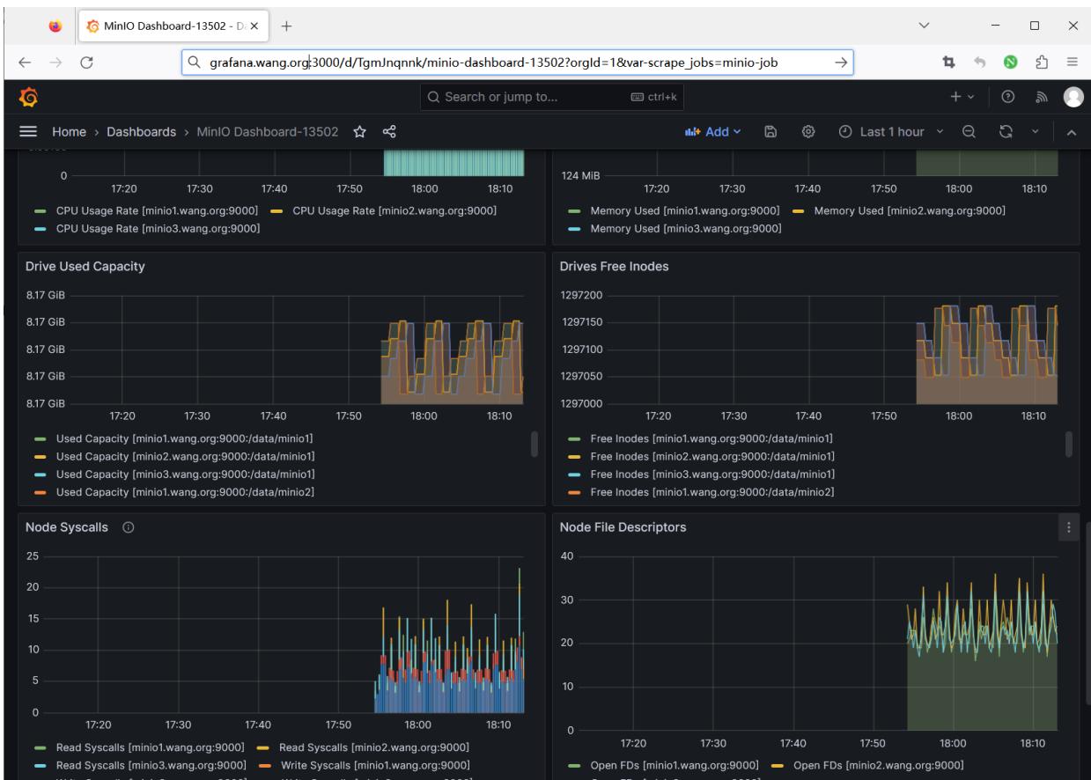Open the news feed icon
This screenshot has height=780, width=1091.
(1043, 97)
